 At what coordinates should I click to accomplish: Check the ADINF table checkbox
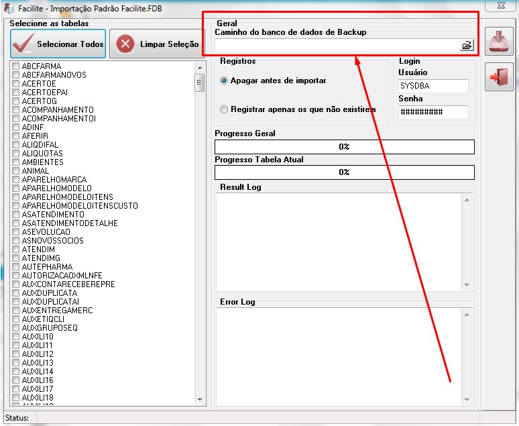[15, 127]
